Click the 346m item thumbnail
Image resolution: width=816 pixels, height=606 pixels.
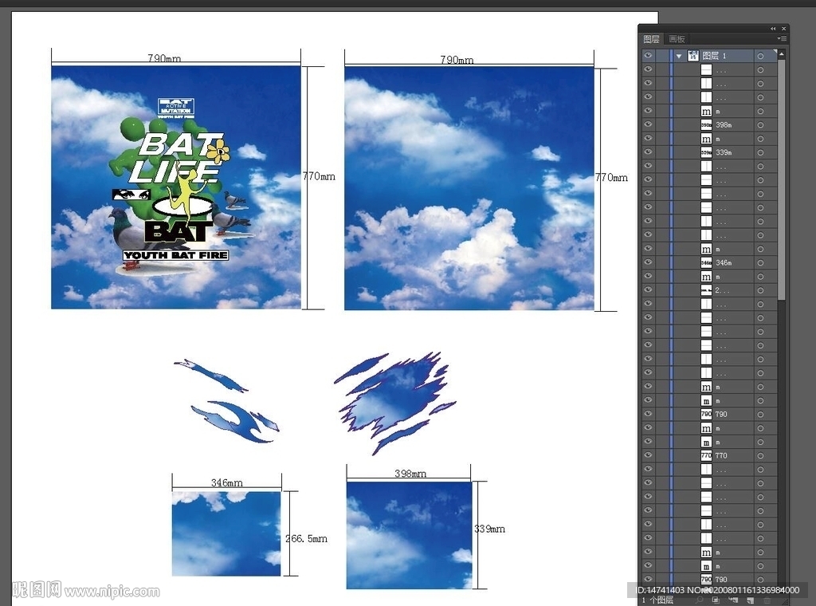point(706,263)
